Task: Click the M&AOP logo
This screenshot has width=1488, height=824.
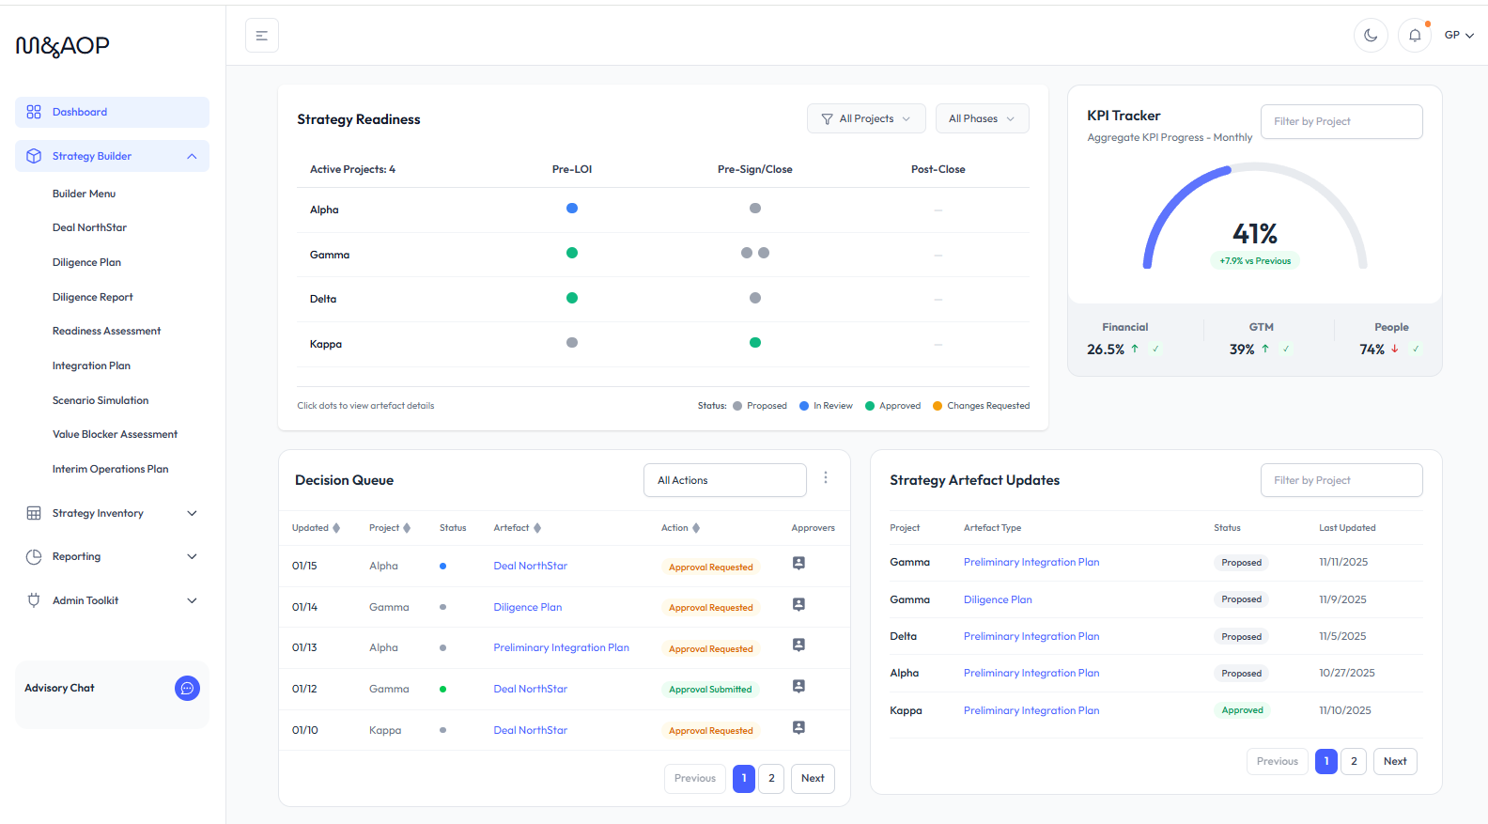Action: 63,46
